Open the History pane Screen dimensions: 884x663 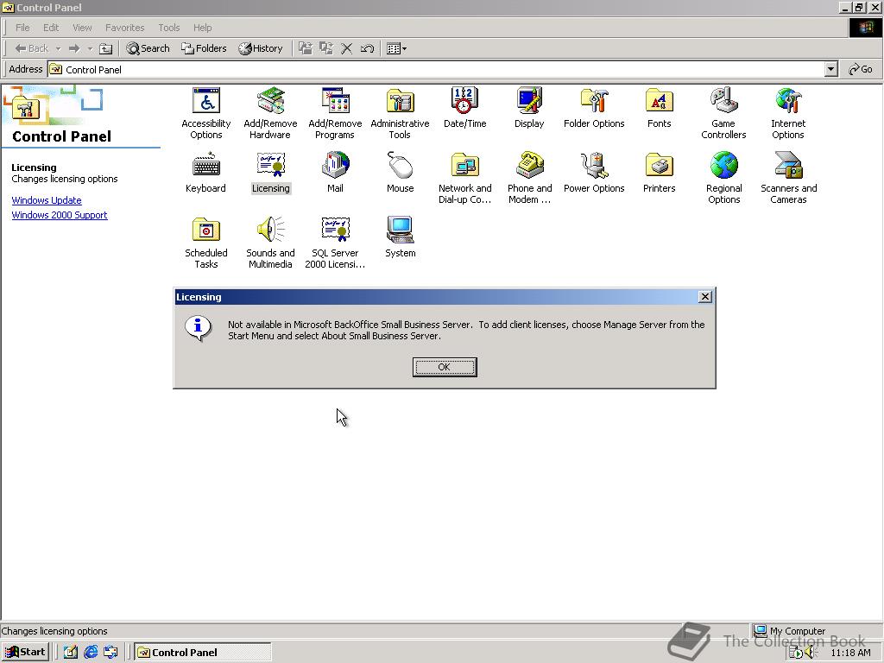(x=261, y=48)
